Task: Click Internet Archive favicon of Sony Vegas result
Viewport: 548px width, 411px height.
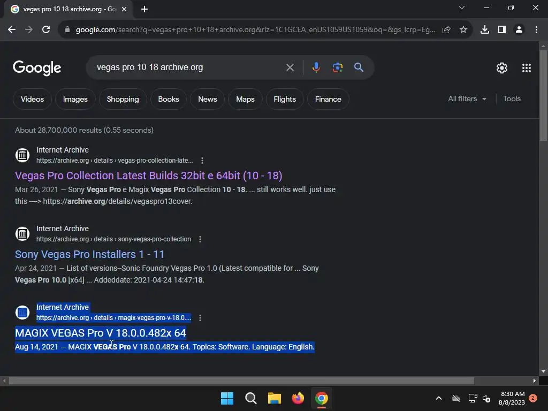Action: pos(22,233)
